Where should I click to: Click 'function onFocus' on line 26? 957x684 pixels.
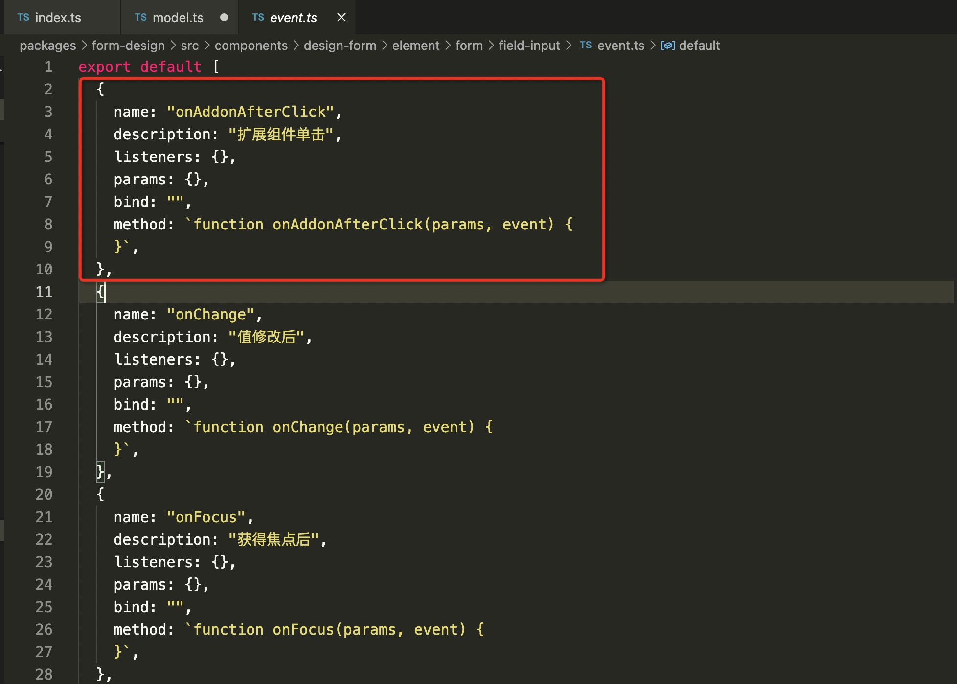pos(264,629)
